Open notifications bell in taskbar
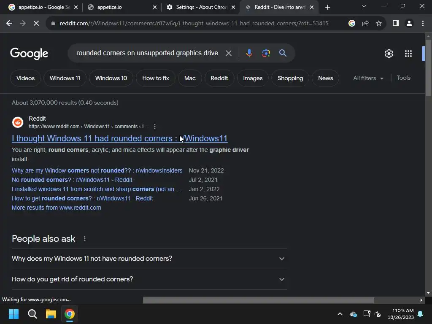Screen dimensions: 432x324 [421, 314]
